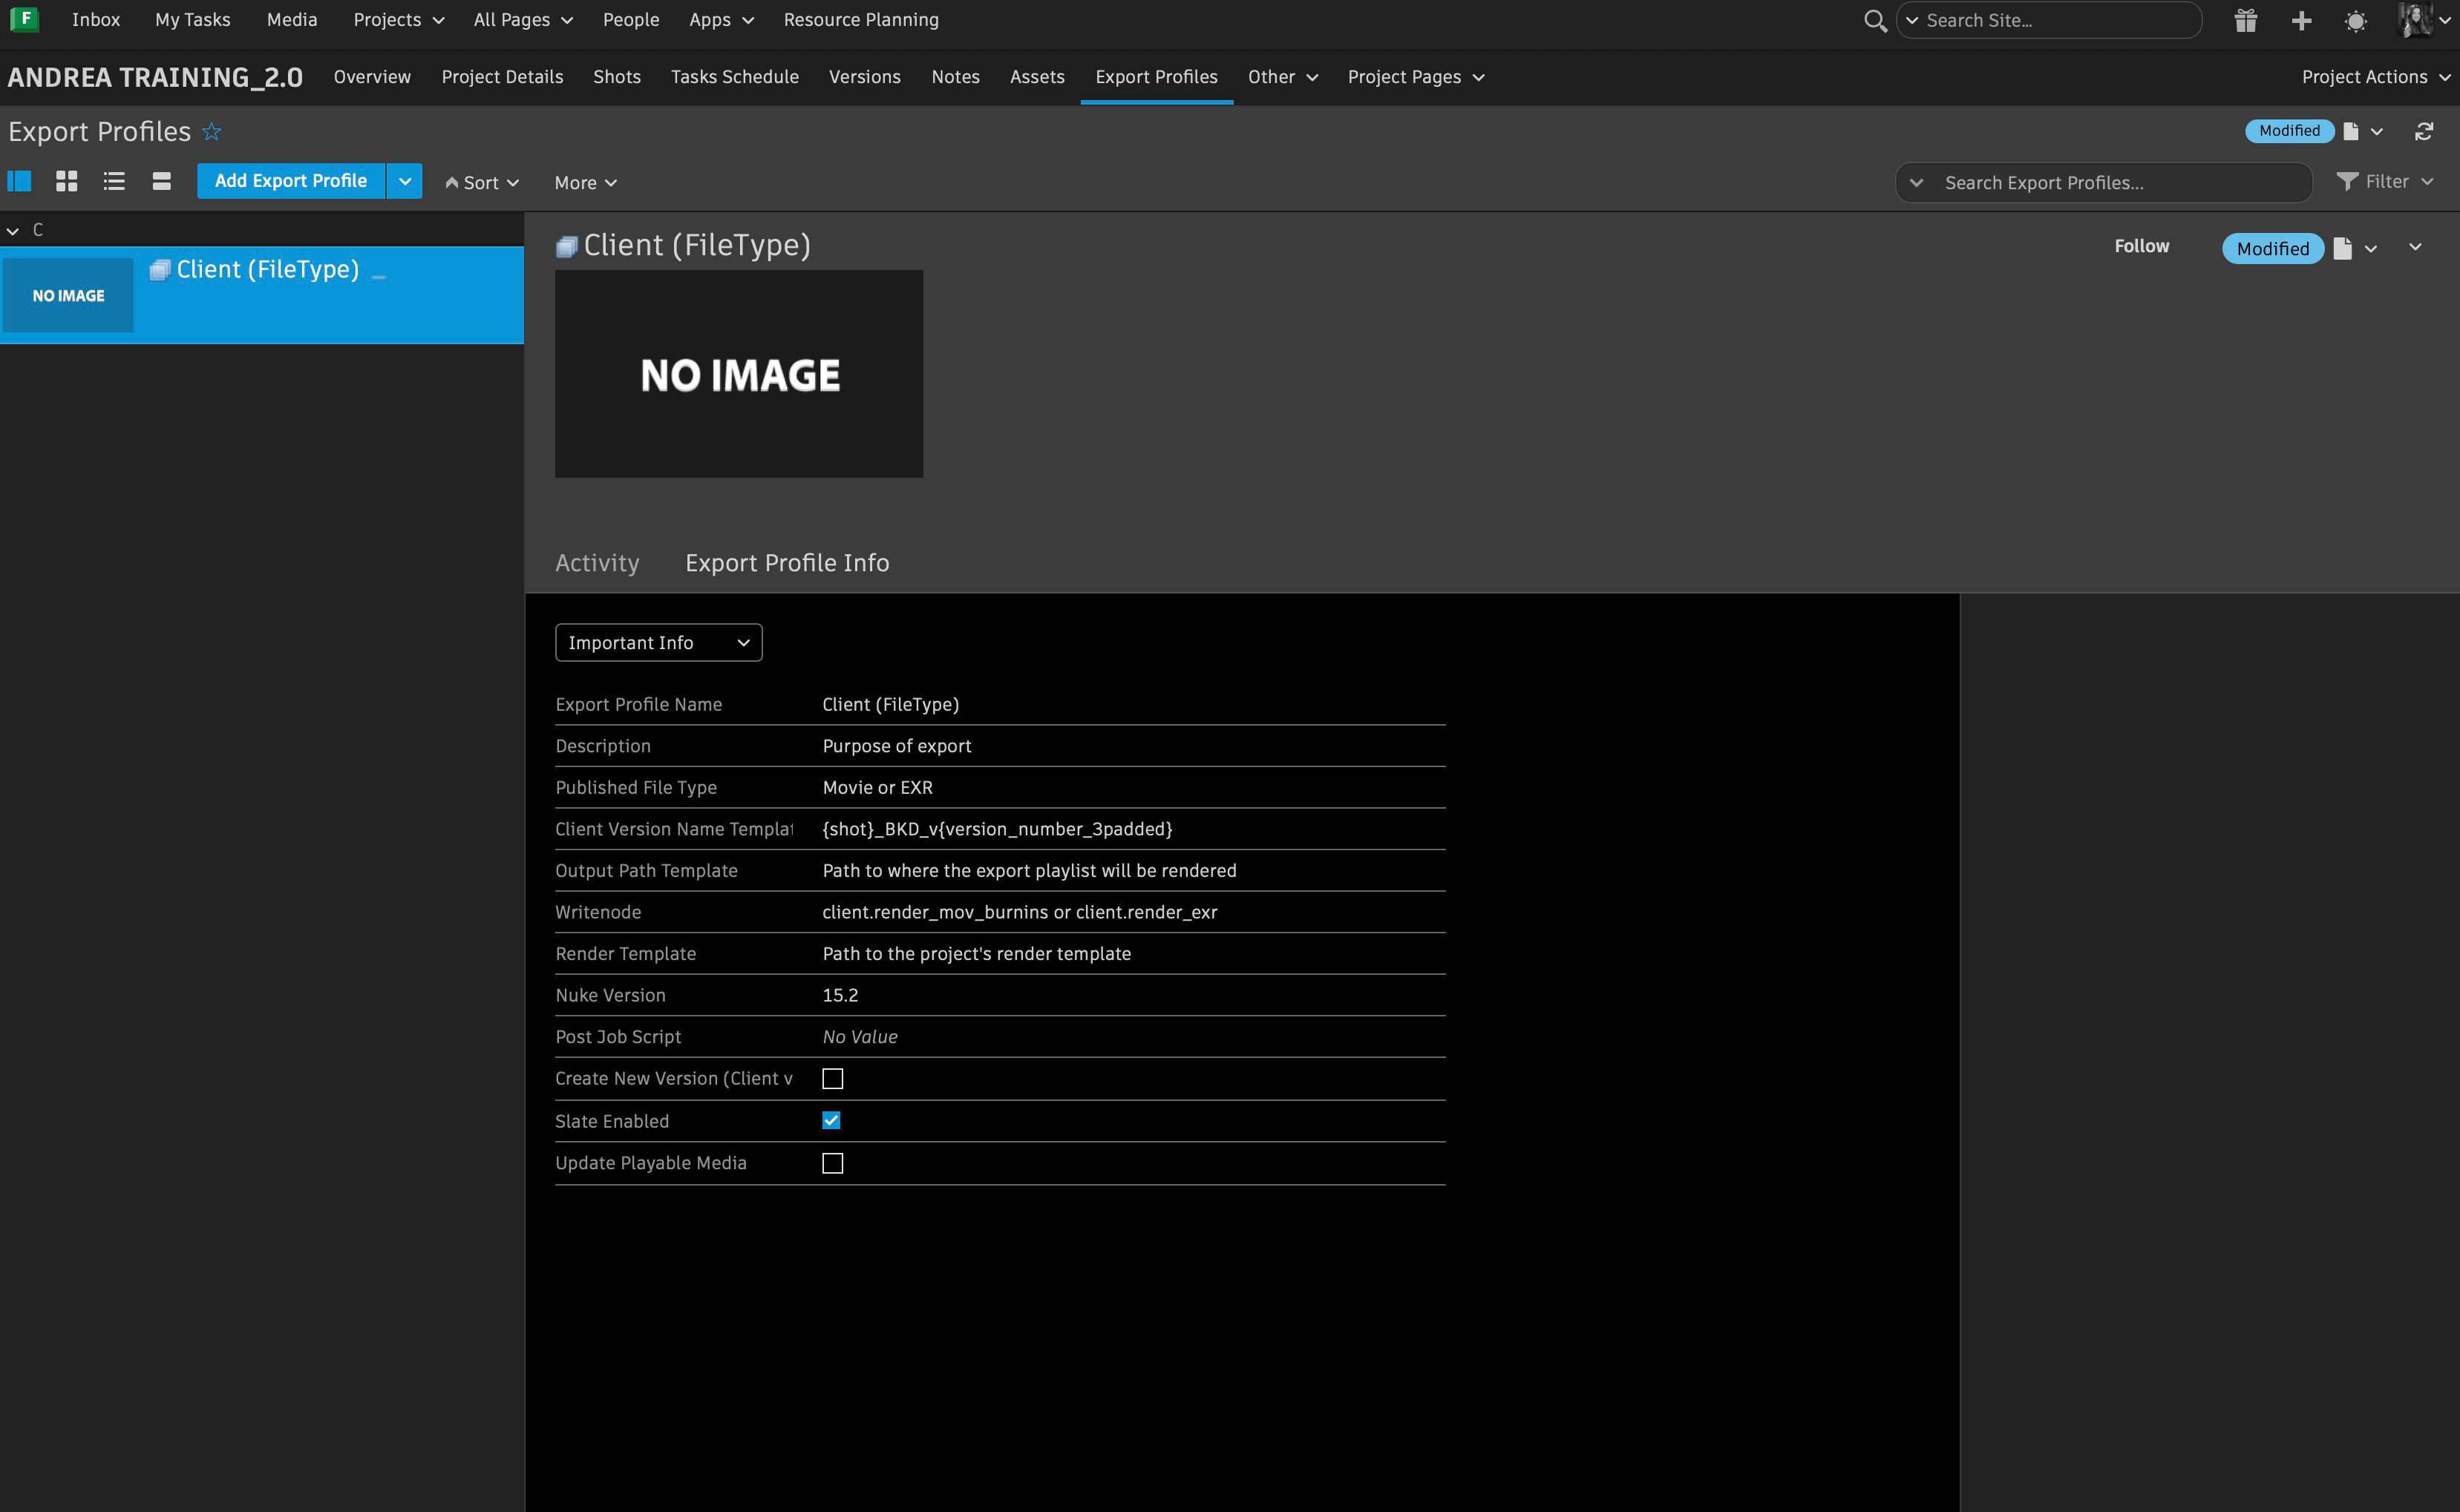Click the plus create icon in top bar

point(2301,20)
